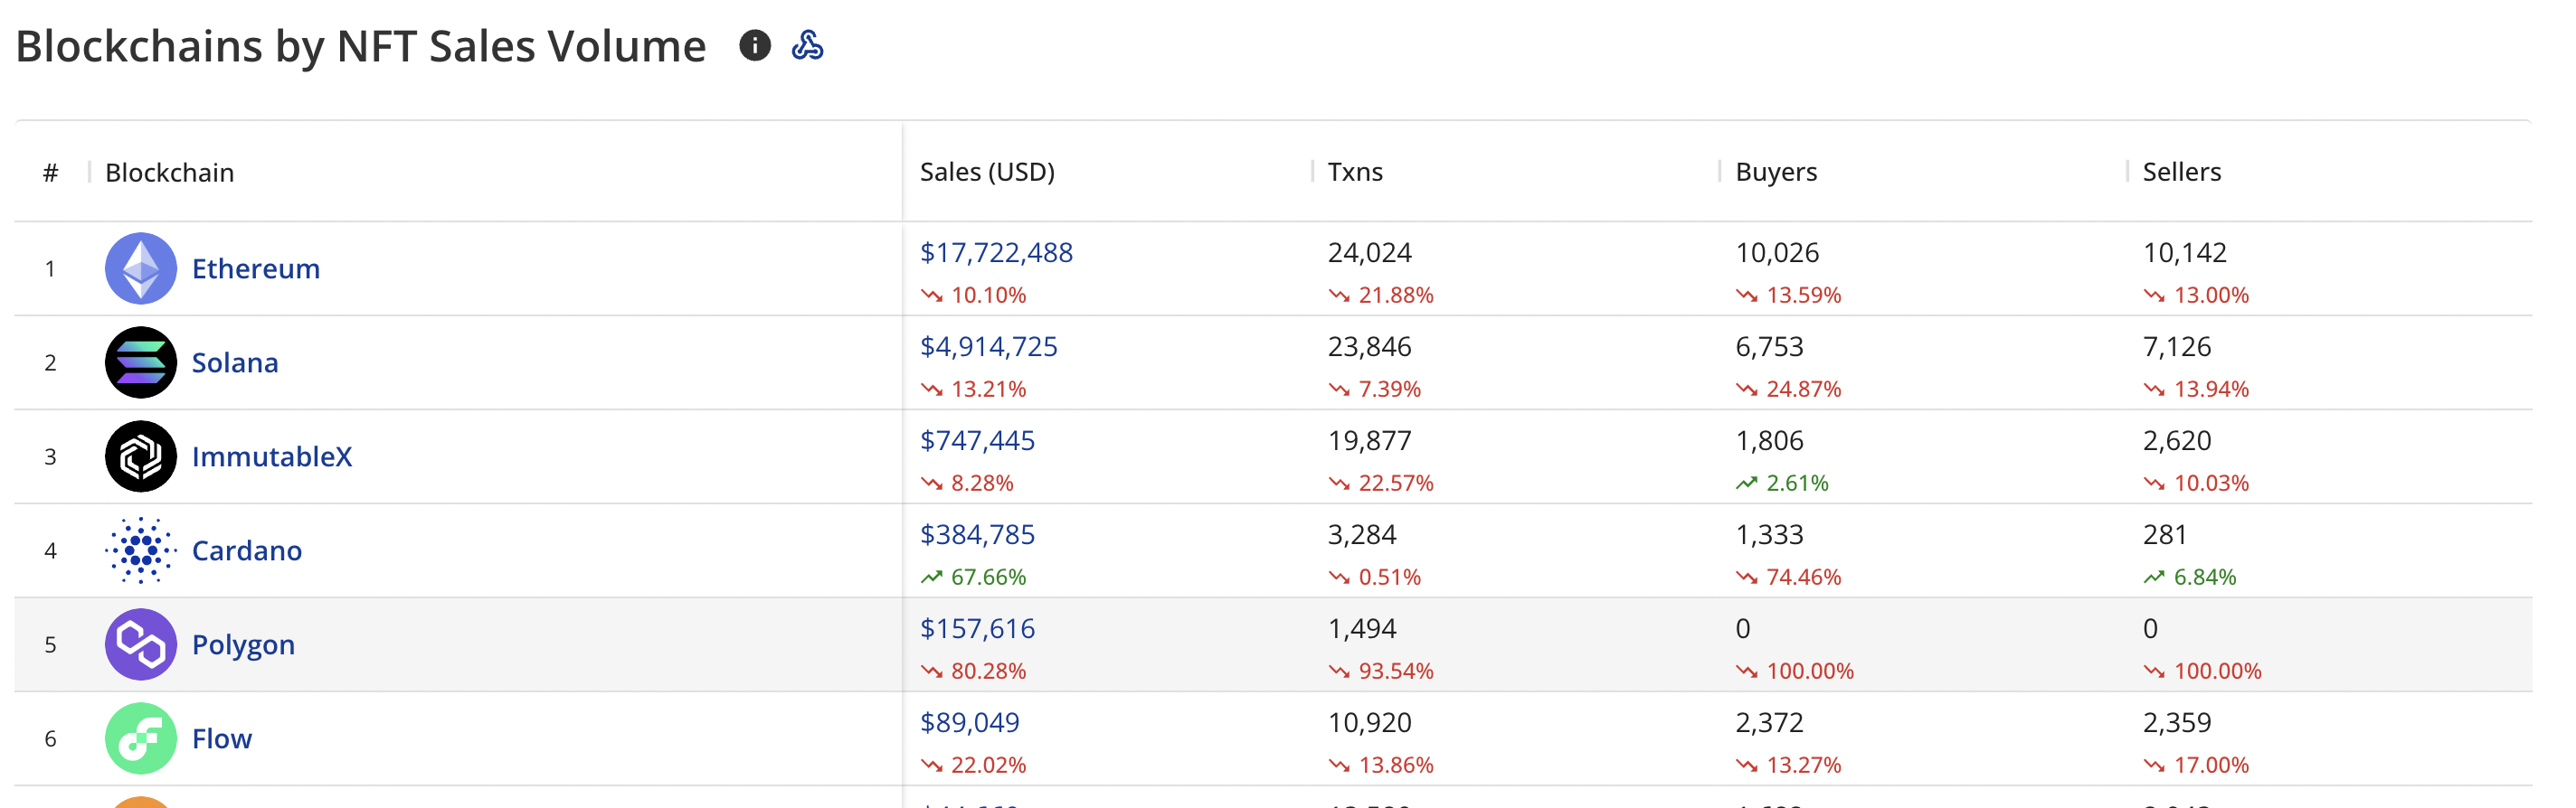This screenshot has width=2576, height=808.
Task: Sort table by Sellers column
Action: (2181, 172)
